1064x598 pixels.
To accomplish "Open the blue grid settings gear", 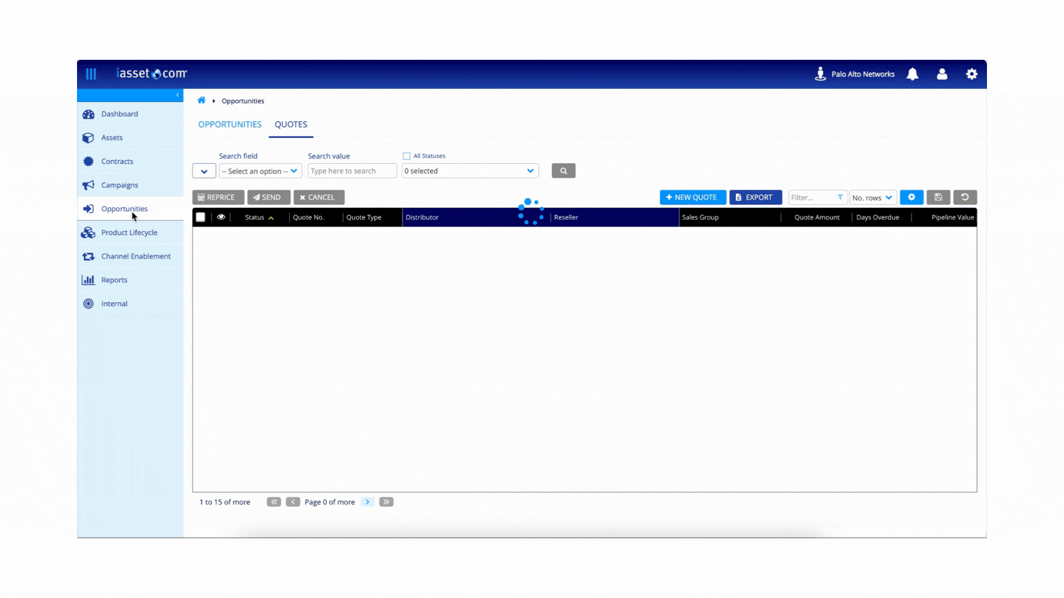I will pos(912,197).
